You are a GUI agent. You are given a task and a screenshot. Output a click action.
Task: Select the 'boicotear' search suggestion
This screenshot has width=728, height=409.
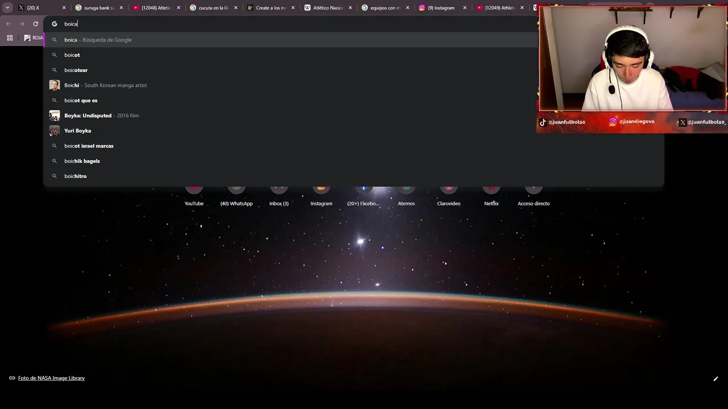click(354, 70)
